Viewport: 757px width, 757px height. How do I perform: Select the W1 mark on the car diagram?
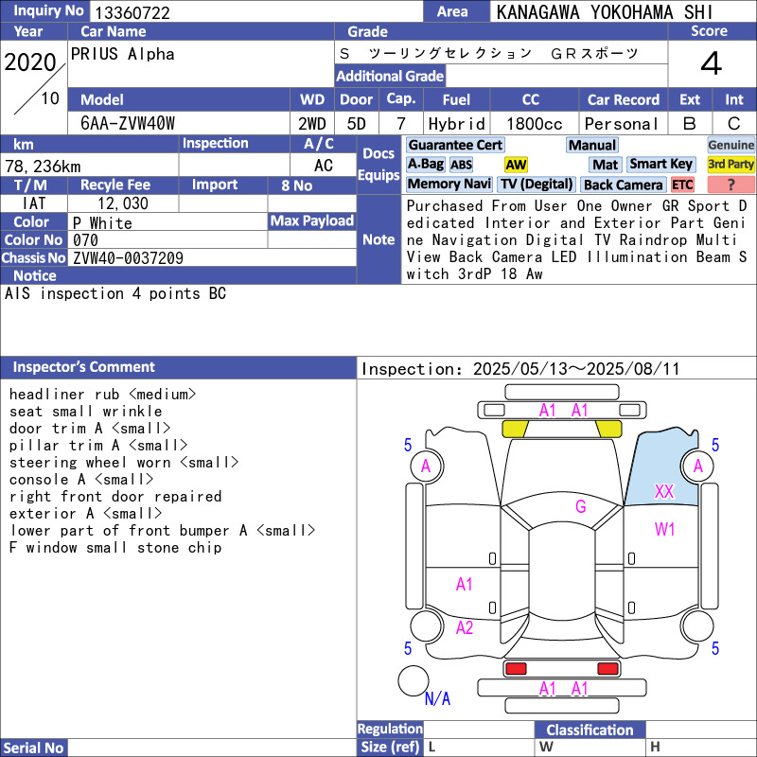coord(665,529)
